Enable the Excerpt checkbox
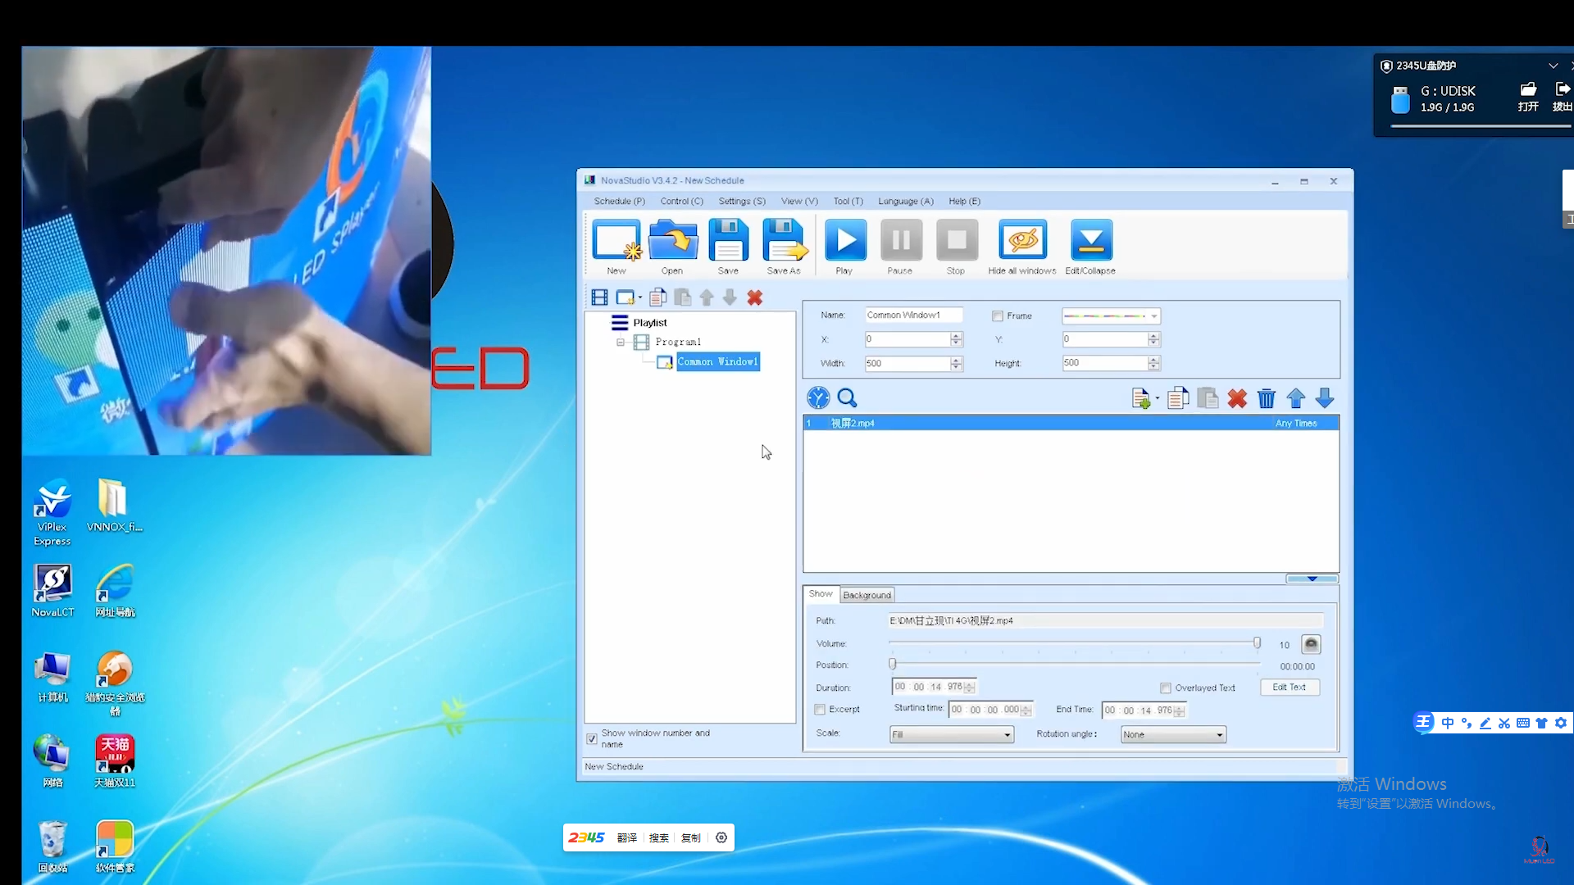Viewport: 1574px width, 885px height. click(x=820, y=710)
